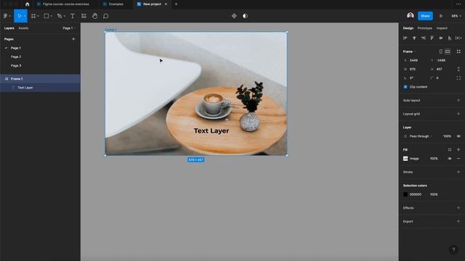Viewport: 465px width, 261px height.
Task: Align top icon in Design panel
Action: point(432,38)
